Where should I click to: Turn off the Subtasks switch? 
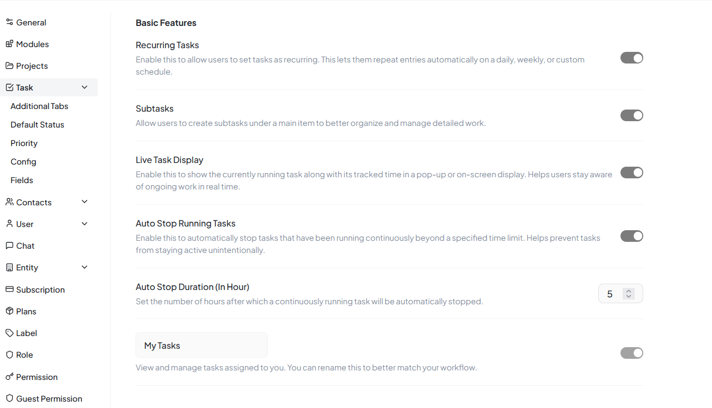[x=632, y=115]
